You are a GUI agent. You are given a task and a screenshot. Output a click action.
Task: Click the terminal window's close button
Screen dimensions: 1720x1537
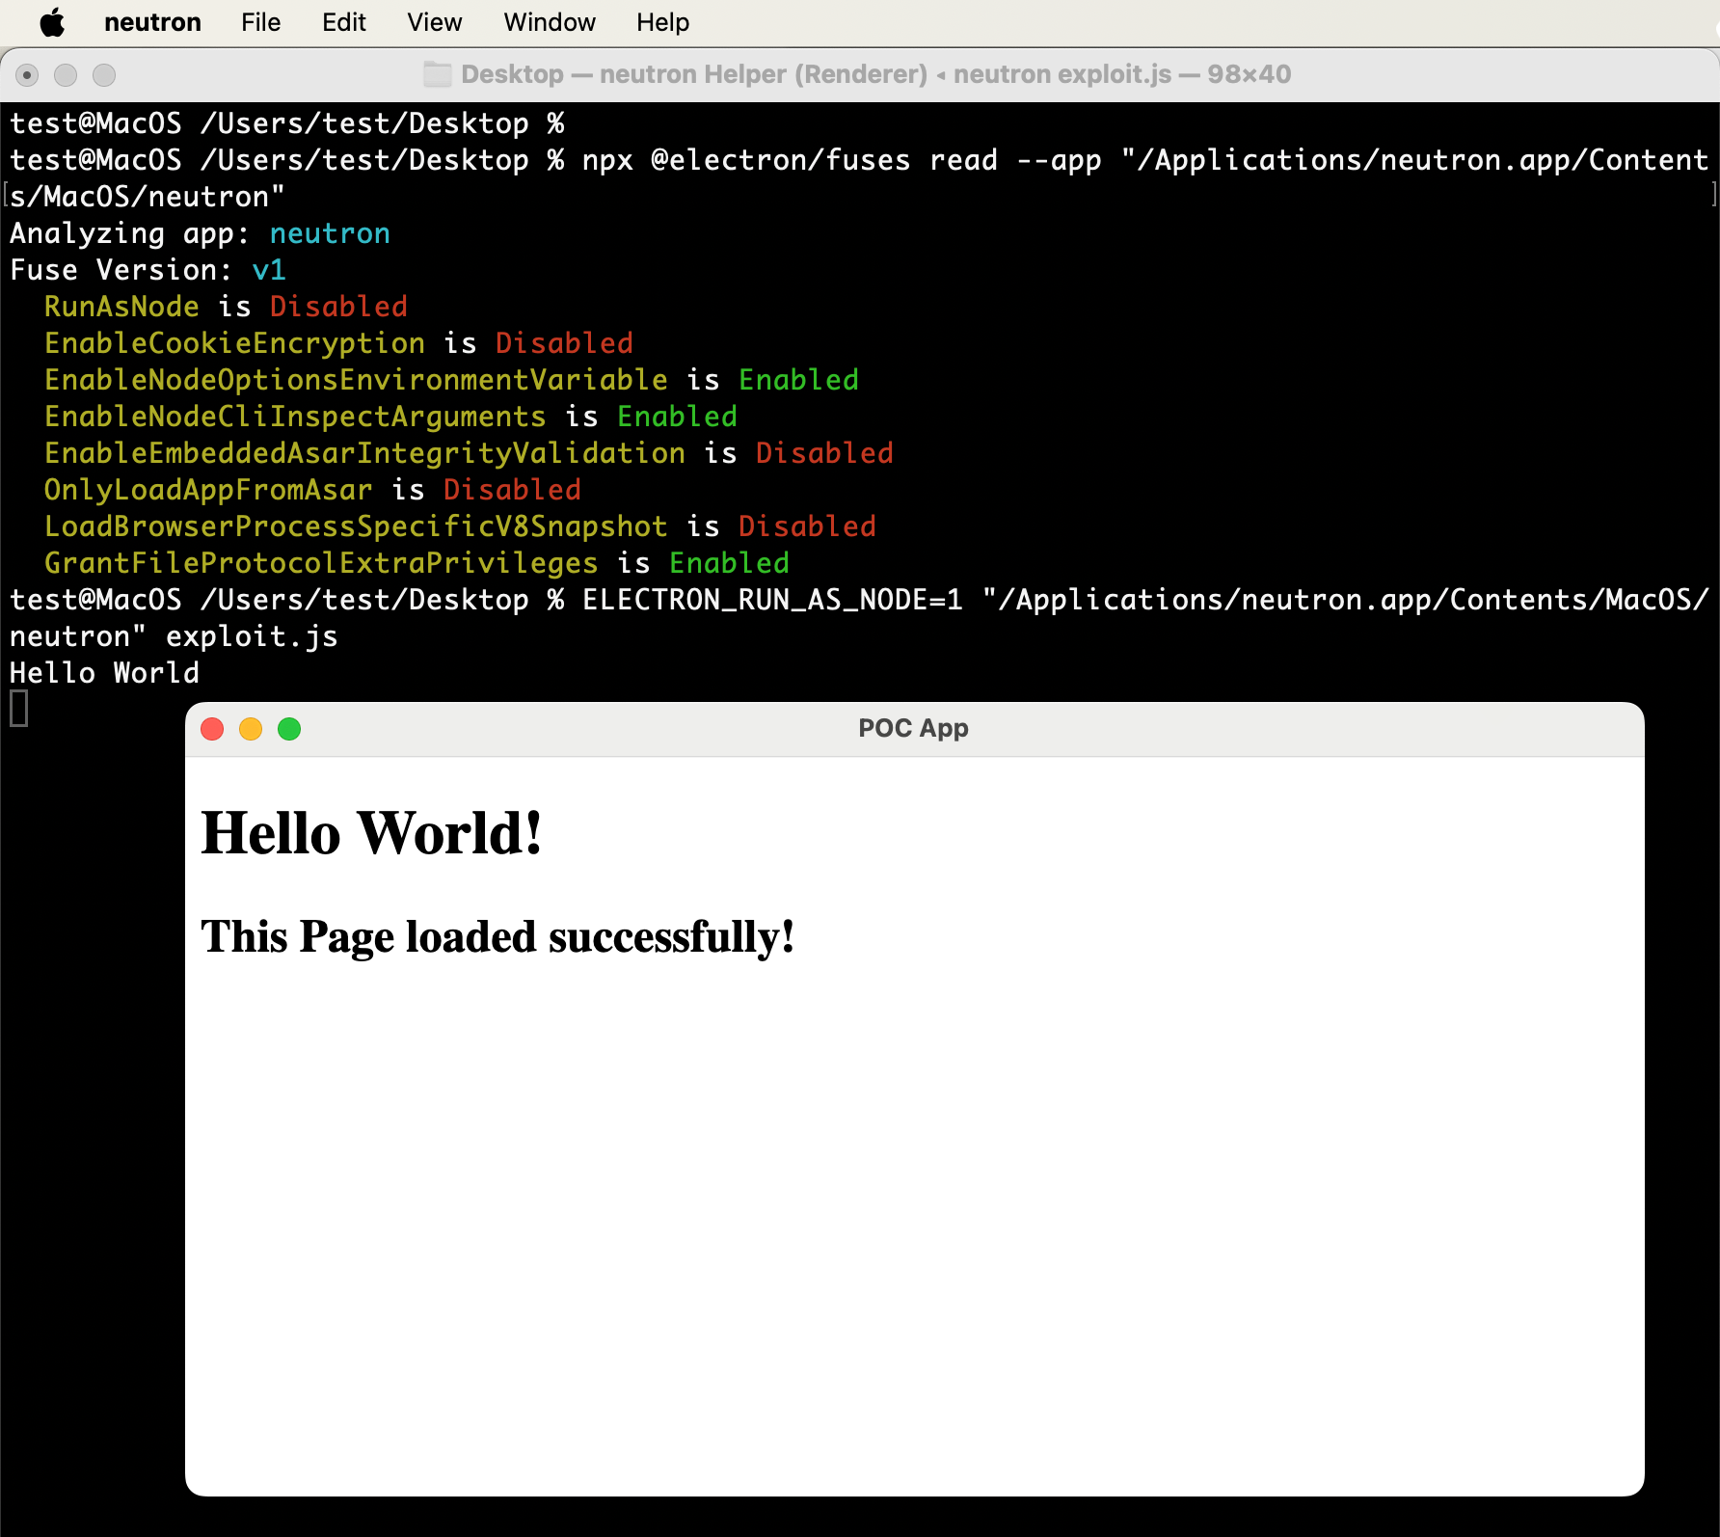point(27,75)
